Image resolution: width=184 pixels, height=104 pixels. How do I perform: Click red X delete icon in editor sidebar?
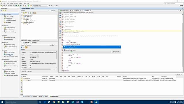[x=60, y=26]
